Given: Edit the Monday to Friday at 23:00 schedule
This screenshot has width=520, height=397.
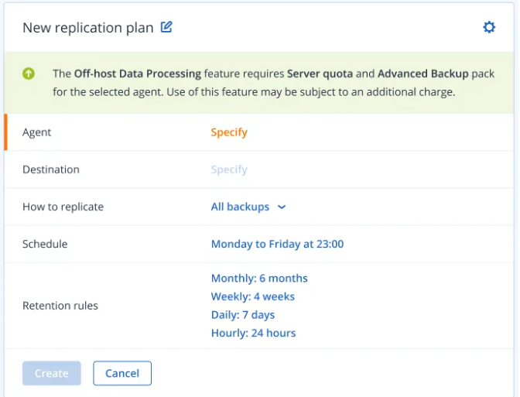Looking at the screenshot, I should 277,244.
